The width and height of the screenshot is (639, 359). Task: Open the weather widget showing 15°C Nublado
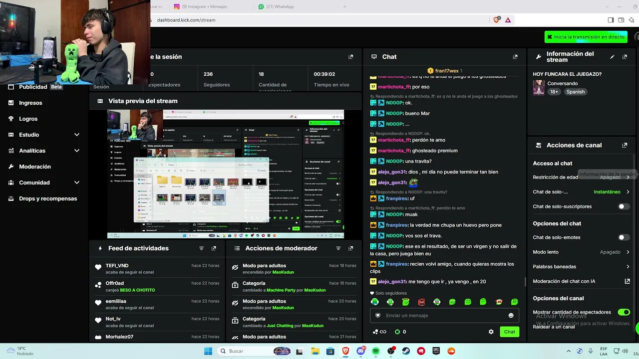click(21, 351)
